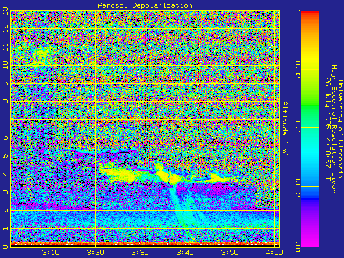The width and height of the screenshot is (344, 258).
Task: Click the colorbar scale label 0.32
Action: (297, 70)
